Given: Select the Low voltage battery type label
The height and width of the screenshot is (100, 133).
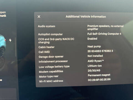Looking at the screenshot, I should [54, 67].
